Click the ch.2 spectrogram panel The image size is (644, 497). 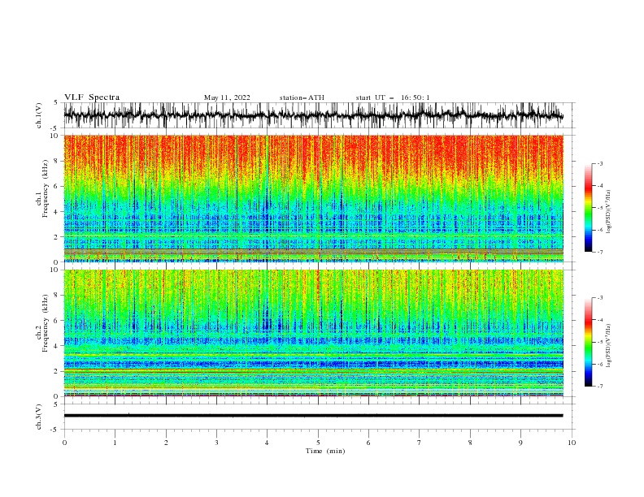(x=313, y=333)
